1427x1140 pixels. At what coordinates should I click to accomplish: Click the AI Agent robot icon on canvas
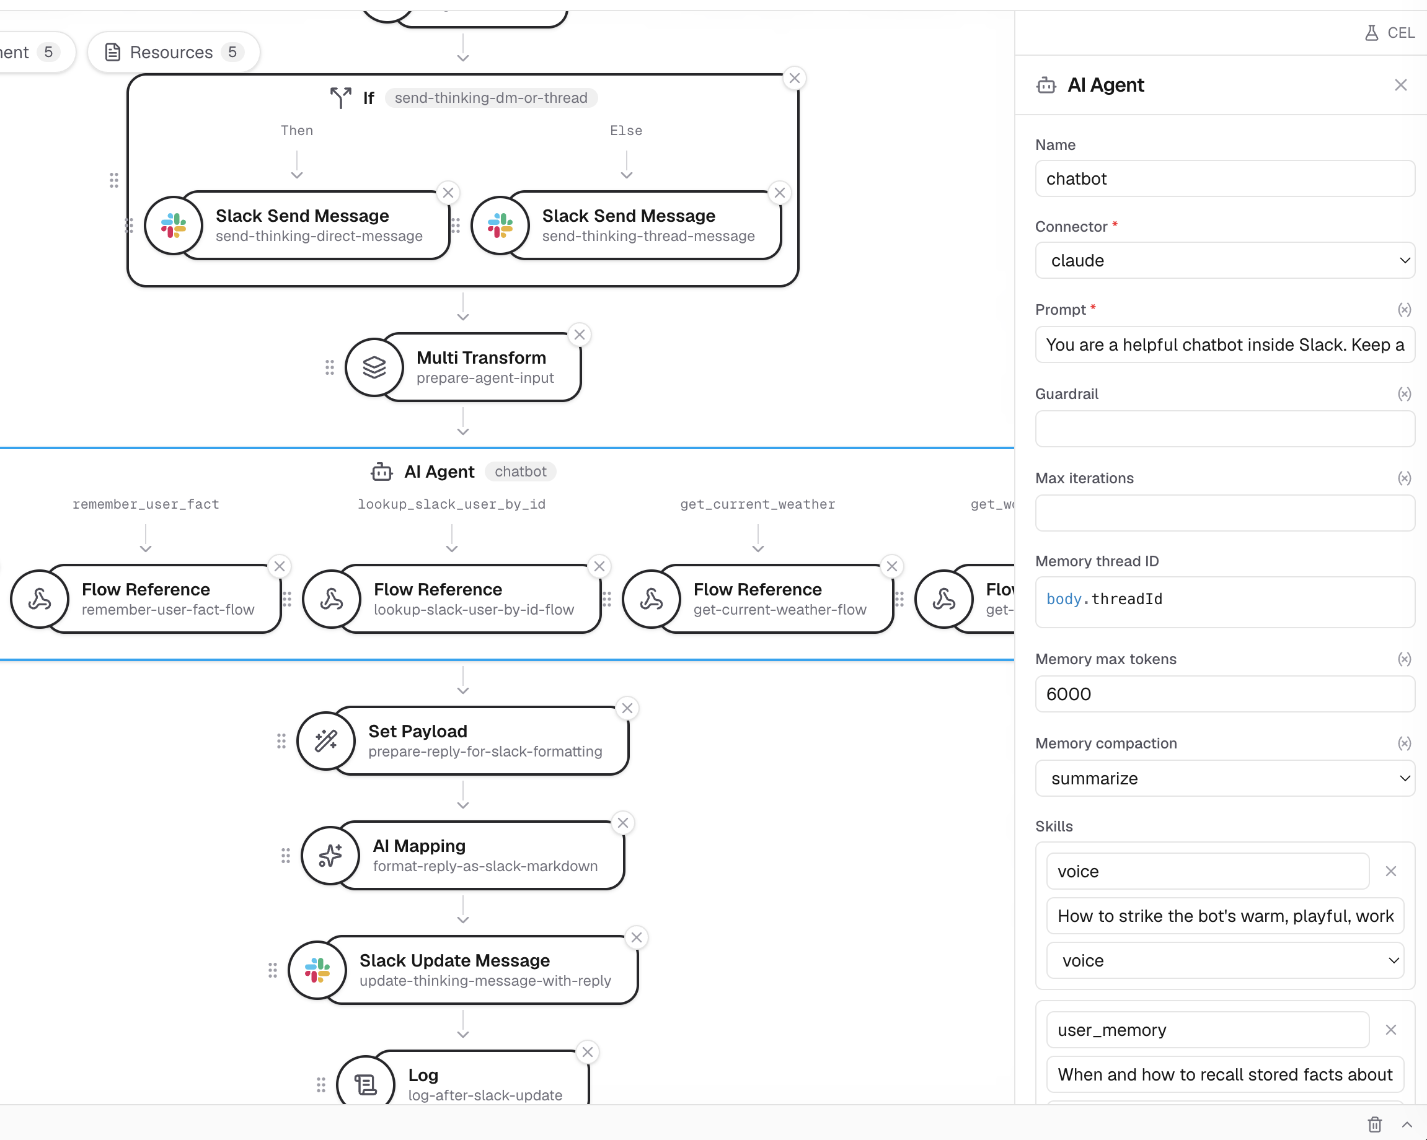[382, 471]
